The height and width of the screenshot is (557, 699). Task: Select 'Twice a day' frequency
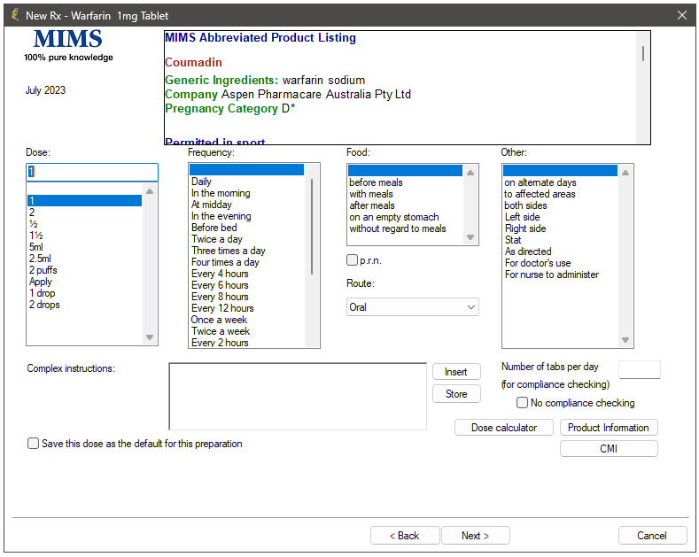pos(246,239)
